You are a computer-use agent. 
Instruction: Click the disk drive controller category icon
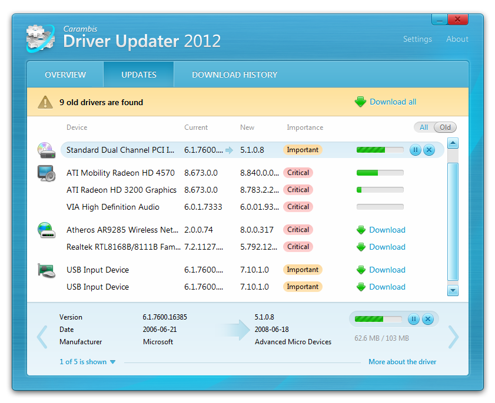click(x=46, y=150)
